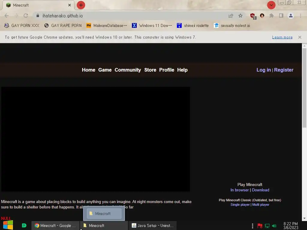Open the Chrome profile icon
Image resolution: width=307 pixels, height=230 pixels.
pos(291,16)
